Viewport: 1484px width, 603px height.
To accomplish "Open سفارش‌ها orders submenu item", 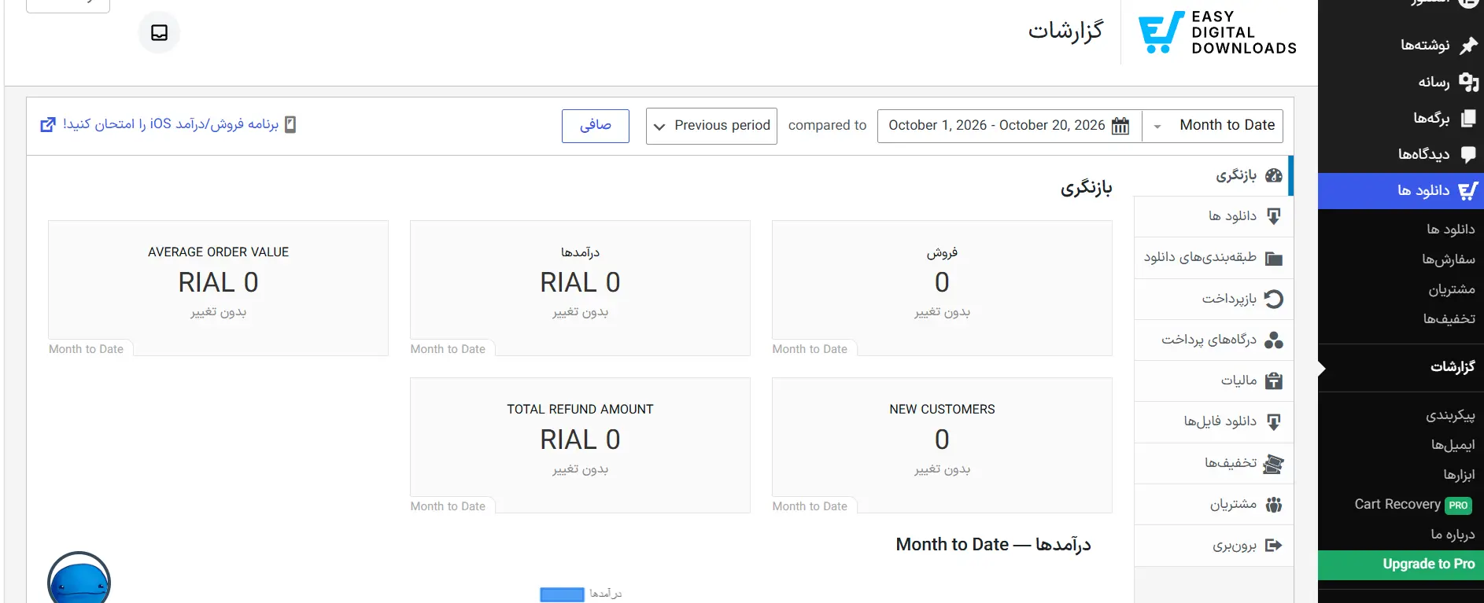I will point(1448,259).
